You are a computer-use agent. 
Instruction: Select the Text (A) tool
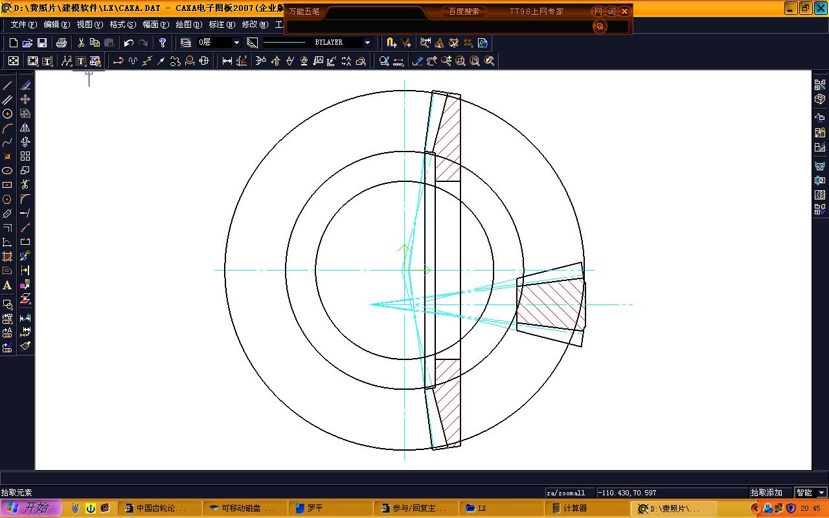pyautogui.click(x=8, y=285)
